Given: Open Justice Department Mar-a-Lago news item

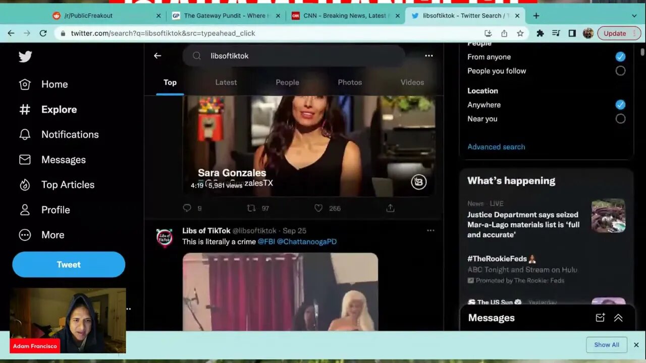Looking at the screenshot, I should pyautogui.click(x=546, y=219).
